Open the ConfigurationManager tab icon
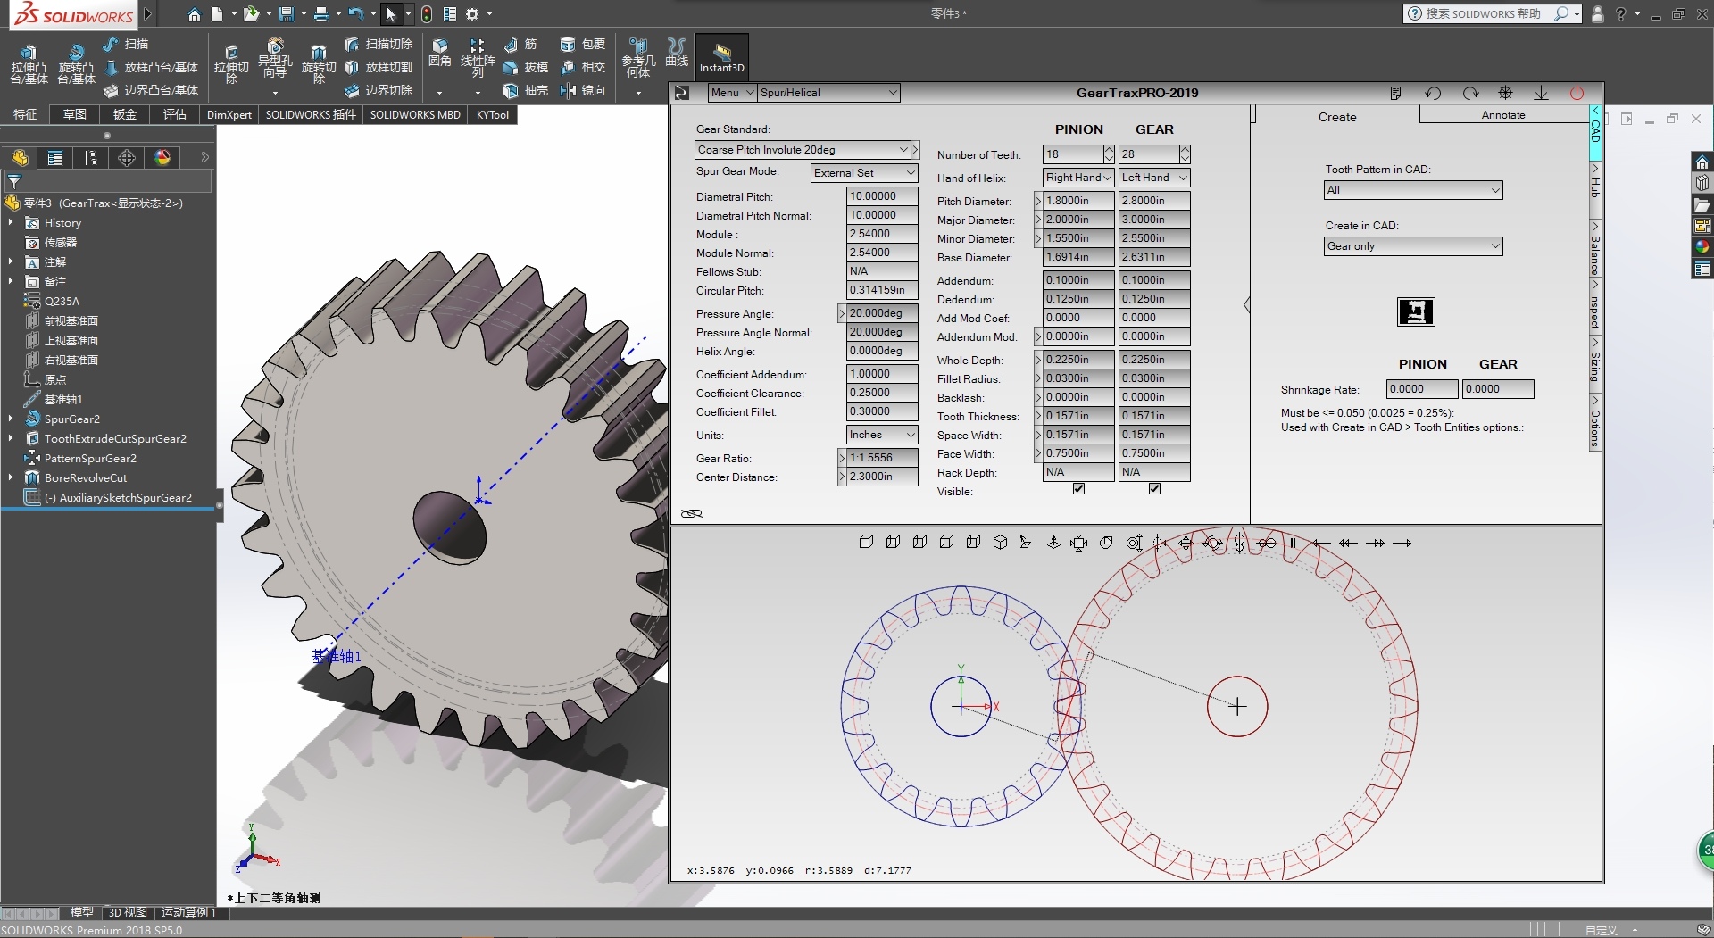This screenshot has height=938, width=1714. pos(91,158)
